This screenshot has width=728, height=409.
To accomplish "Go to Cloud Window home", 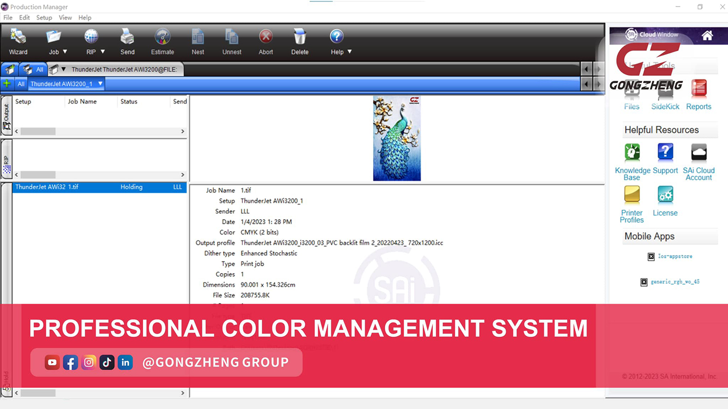I will pos(707,35).
